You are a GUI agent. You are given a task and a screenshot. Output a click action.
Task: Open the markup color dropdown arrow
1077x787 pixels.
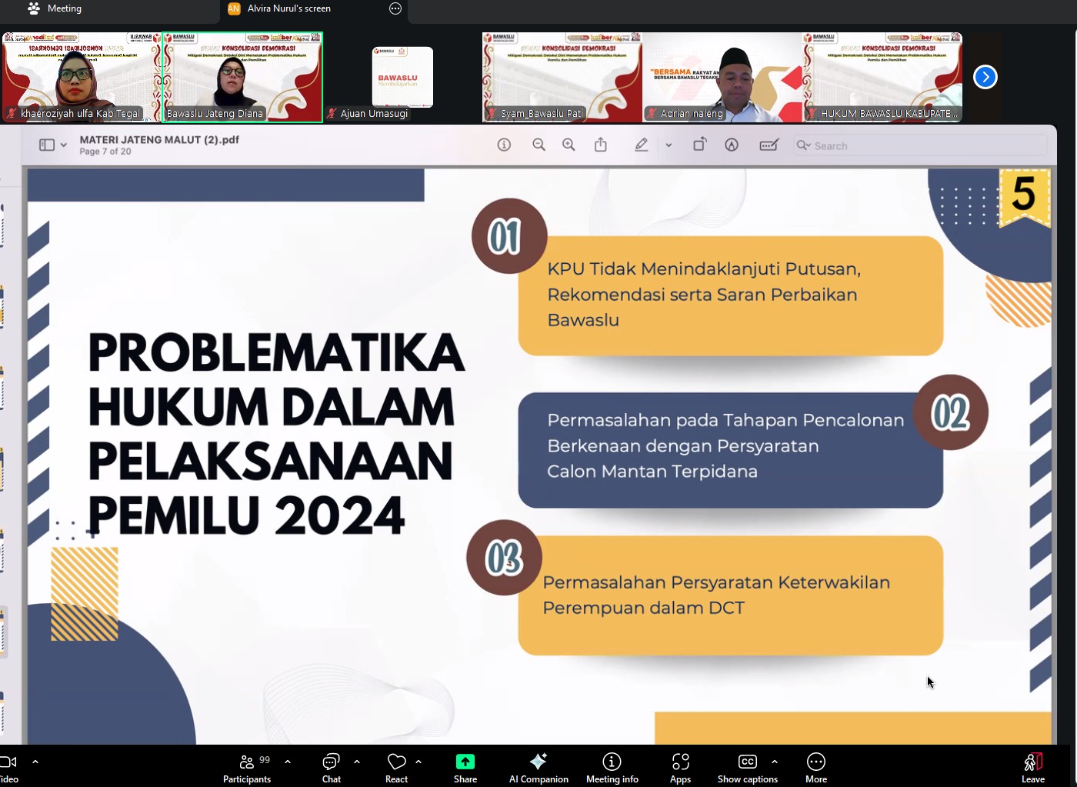click(x=668, y=146)
